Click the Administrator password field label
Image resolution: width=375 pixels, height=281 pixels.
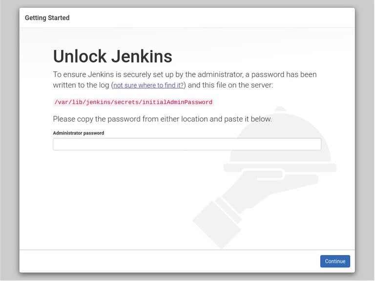click(x=78, y=133)
